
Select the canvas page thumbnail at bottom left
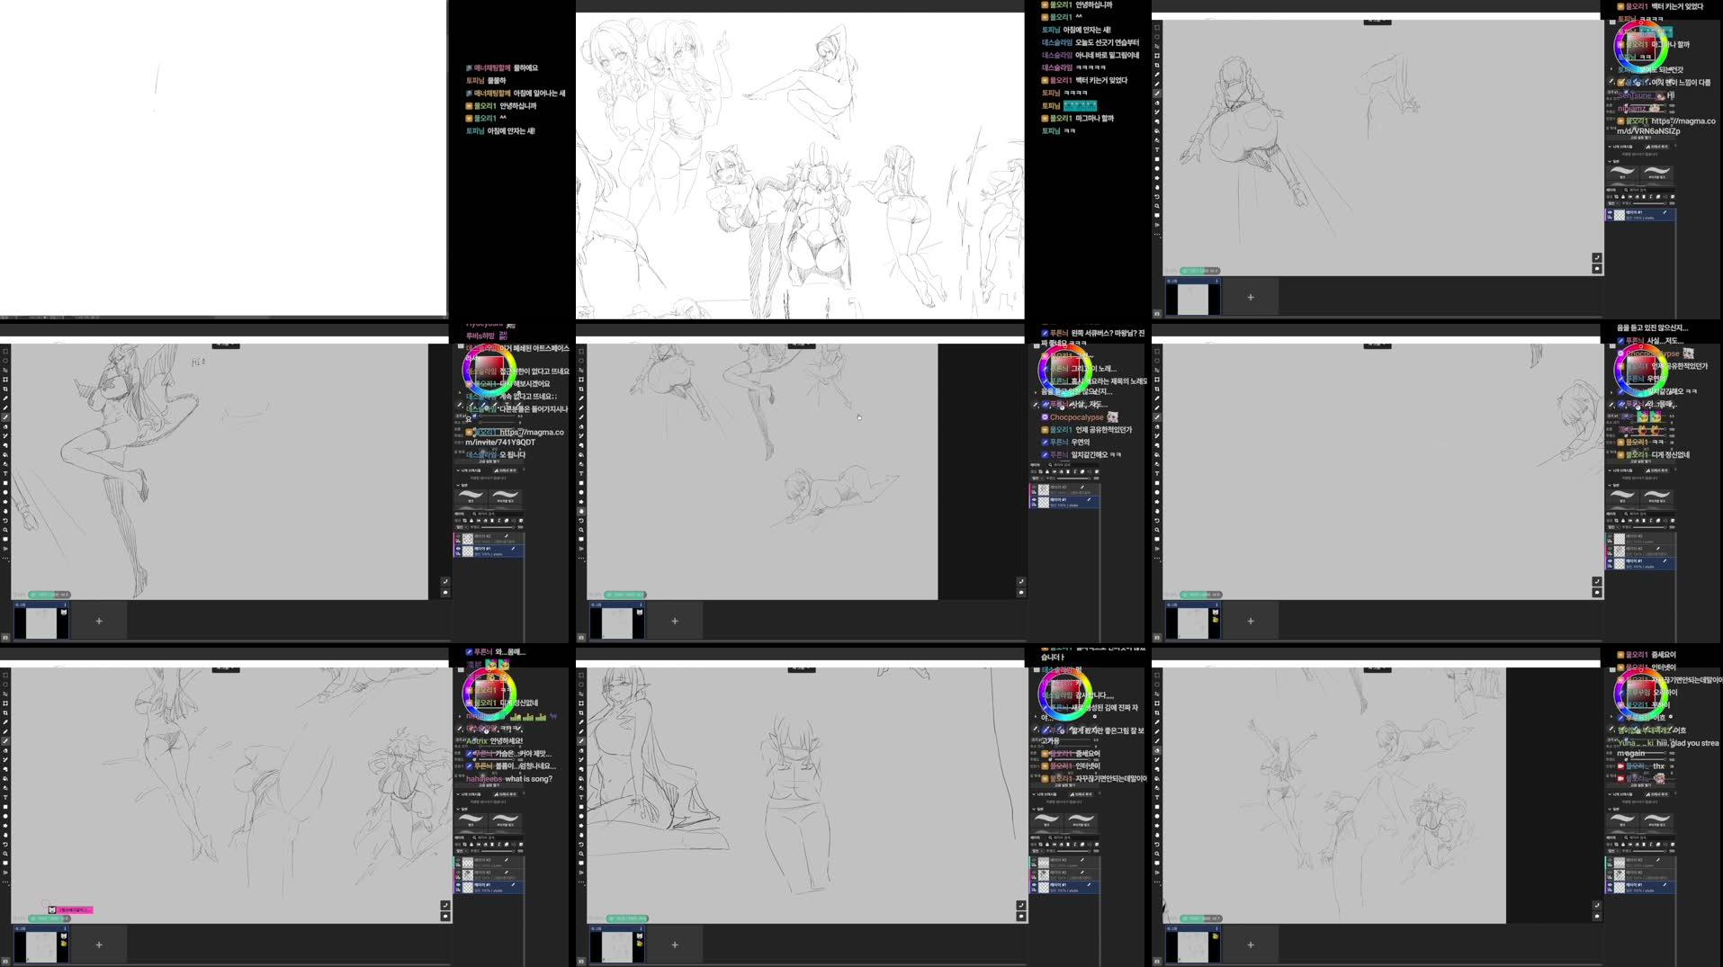pyautogui.click(x=617, y=944)
